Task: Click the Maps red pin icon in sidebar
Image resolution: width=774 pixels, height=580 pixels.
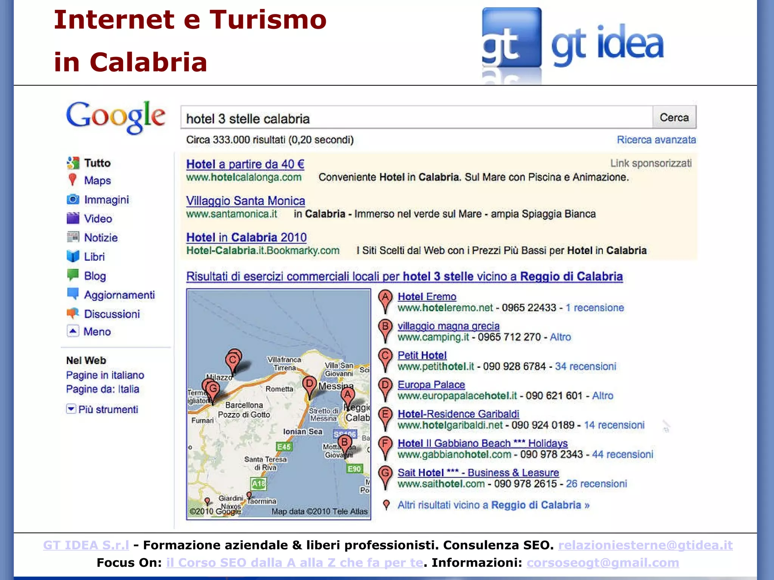Action: click(x=73, y=180)
